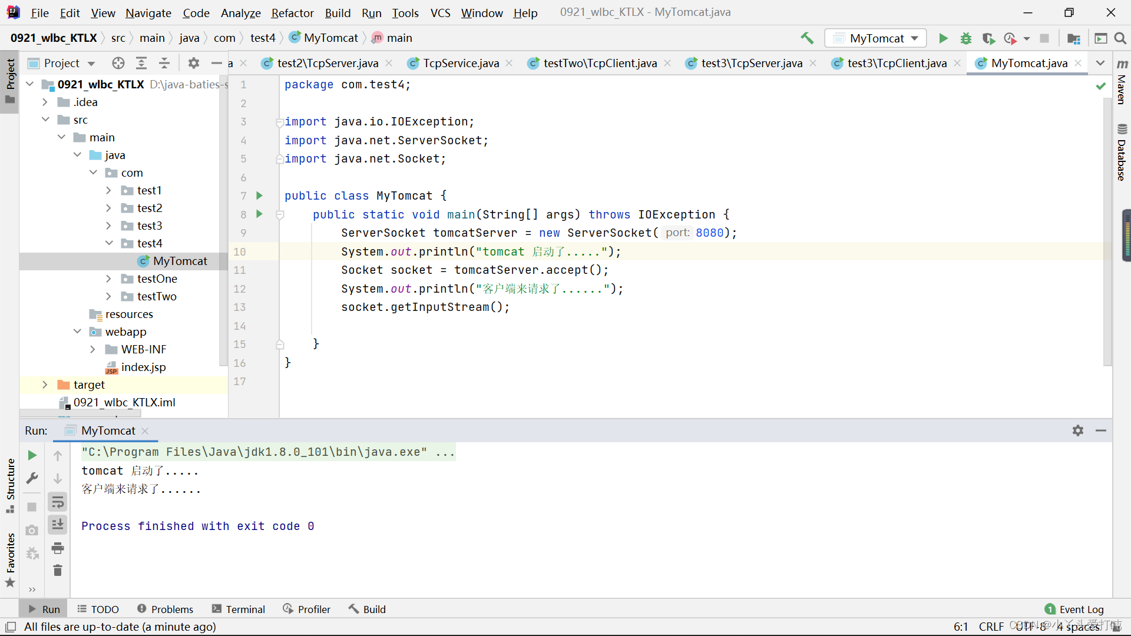Screen dimensions: 1131x636
Task: Open the Problems tool window
Action: point(165,609)
